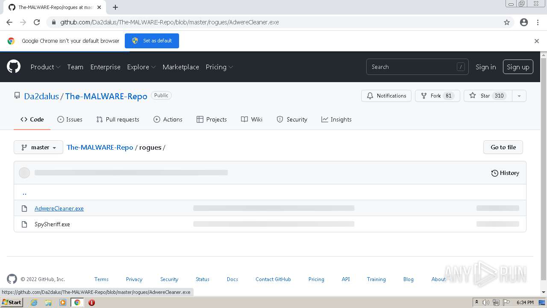
Task: Open the Privacy footer link
Action: click(134, 279)
